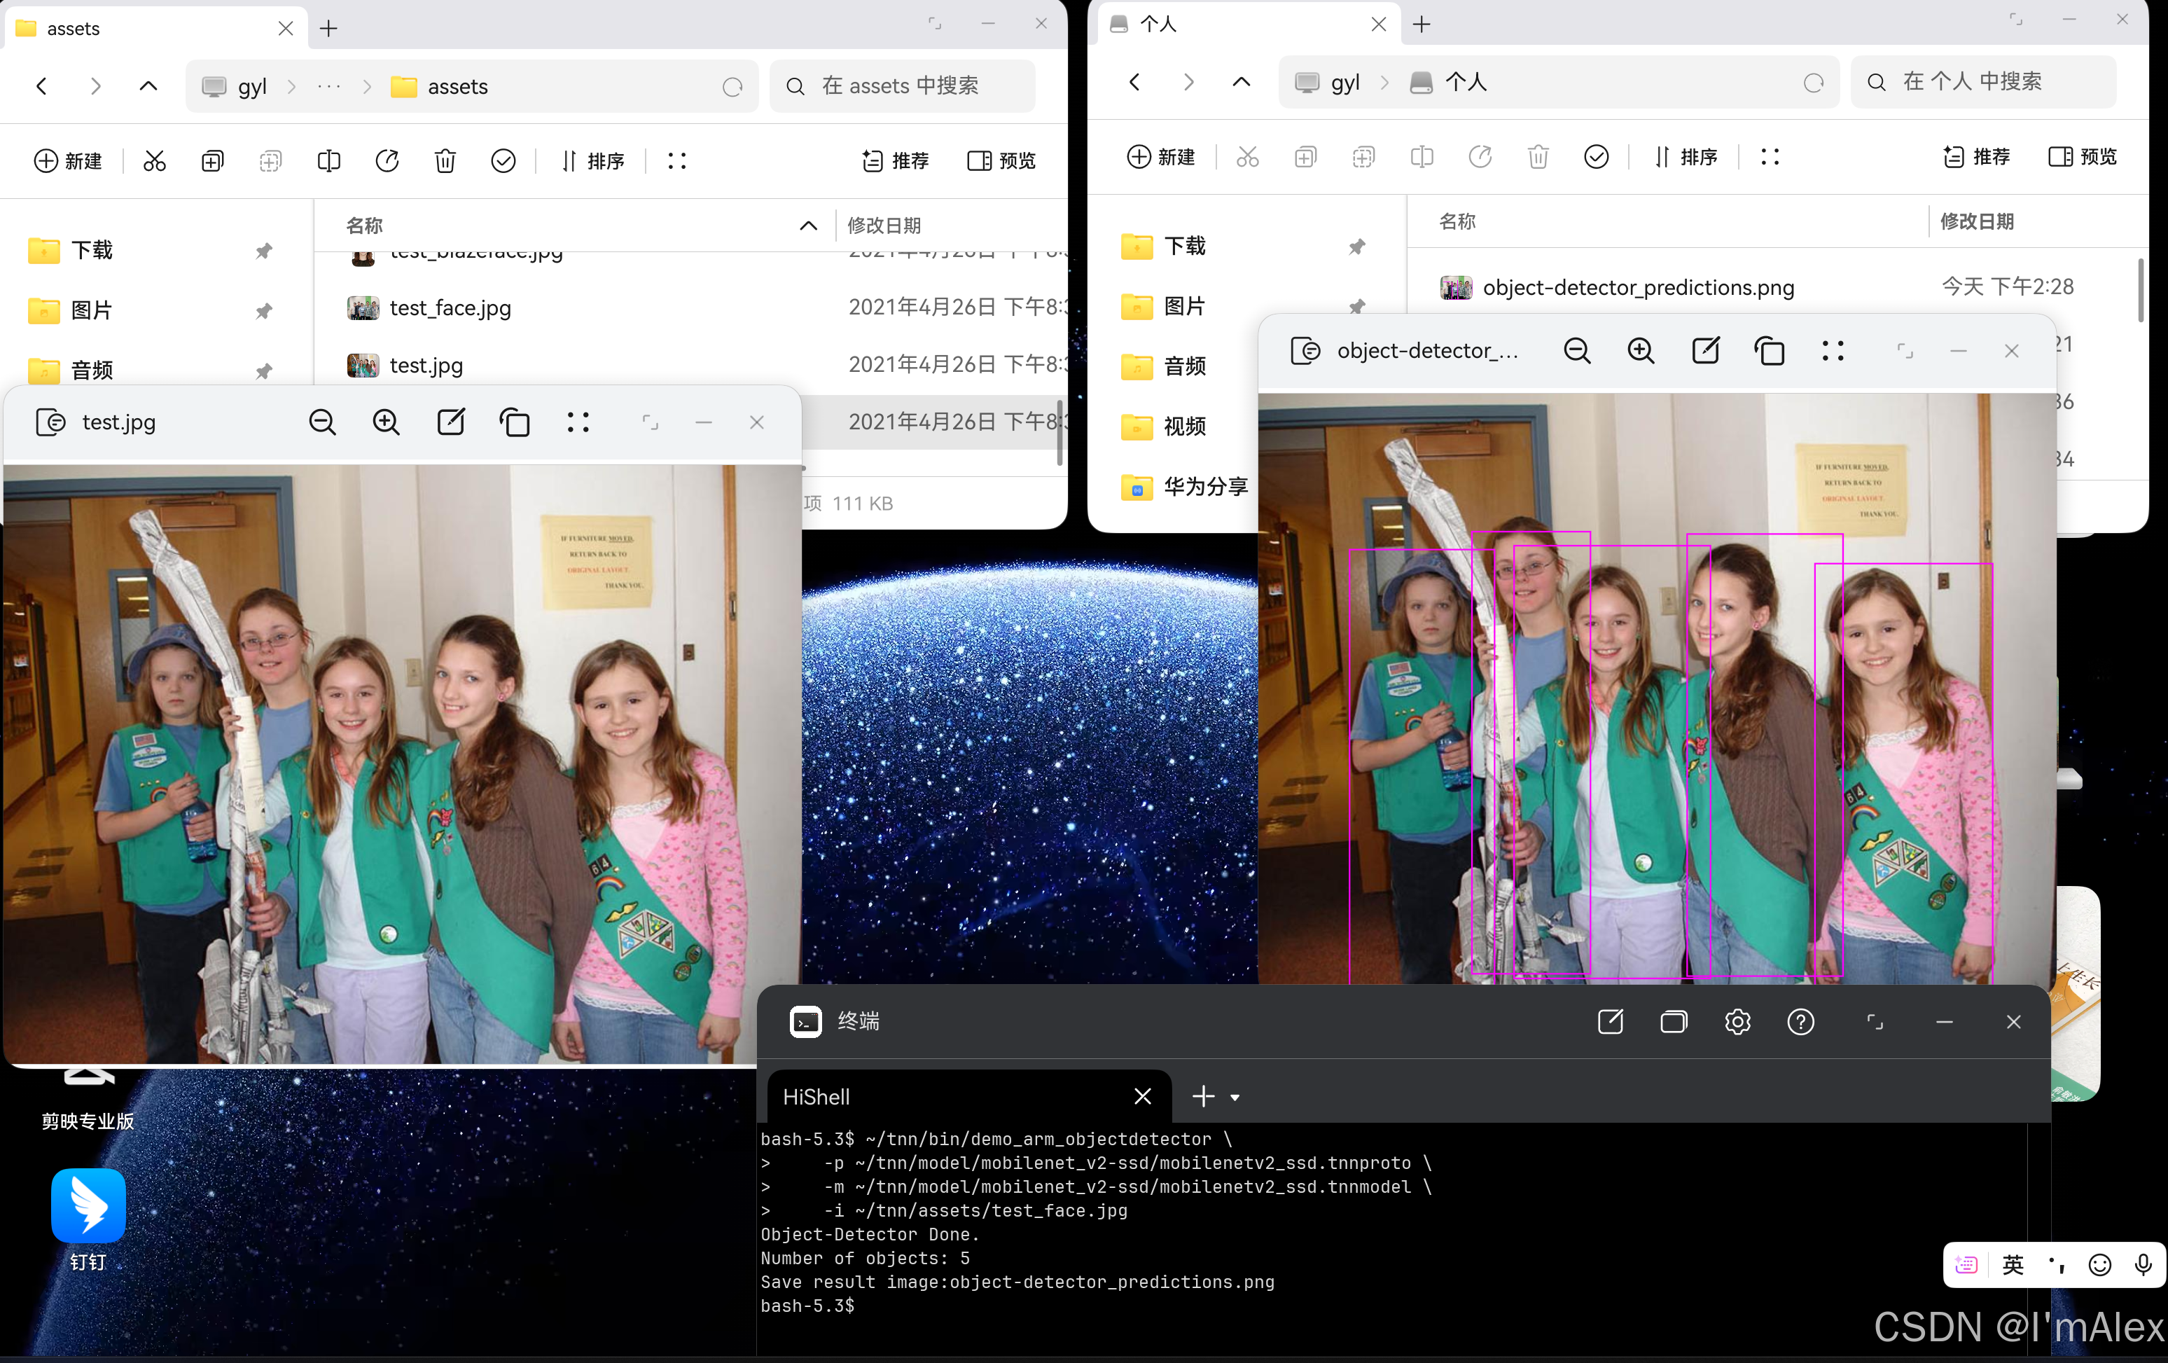This screenshot has width=2168, height=1363.
Task: Open 排序 sort menu in assets window
Action: click(x=592, y=161)
